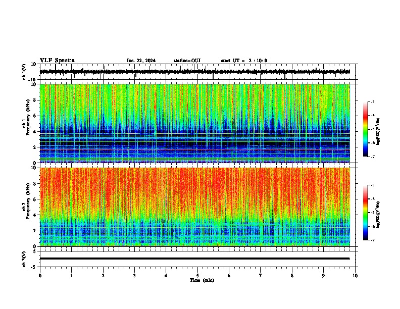Click the ch.1 color bar's rotated units label
The image size is (400, 309).
378,132
